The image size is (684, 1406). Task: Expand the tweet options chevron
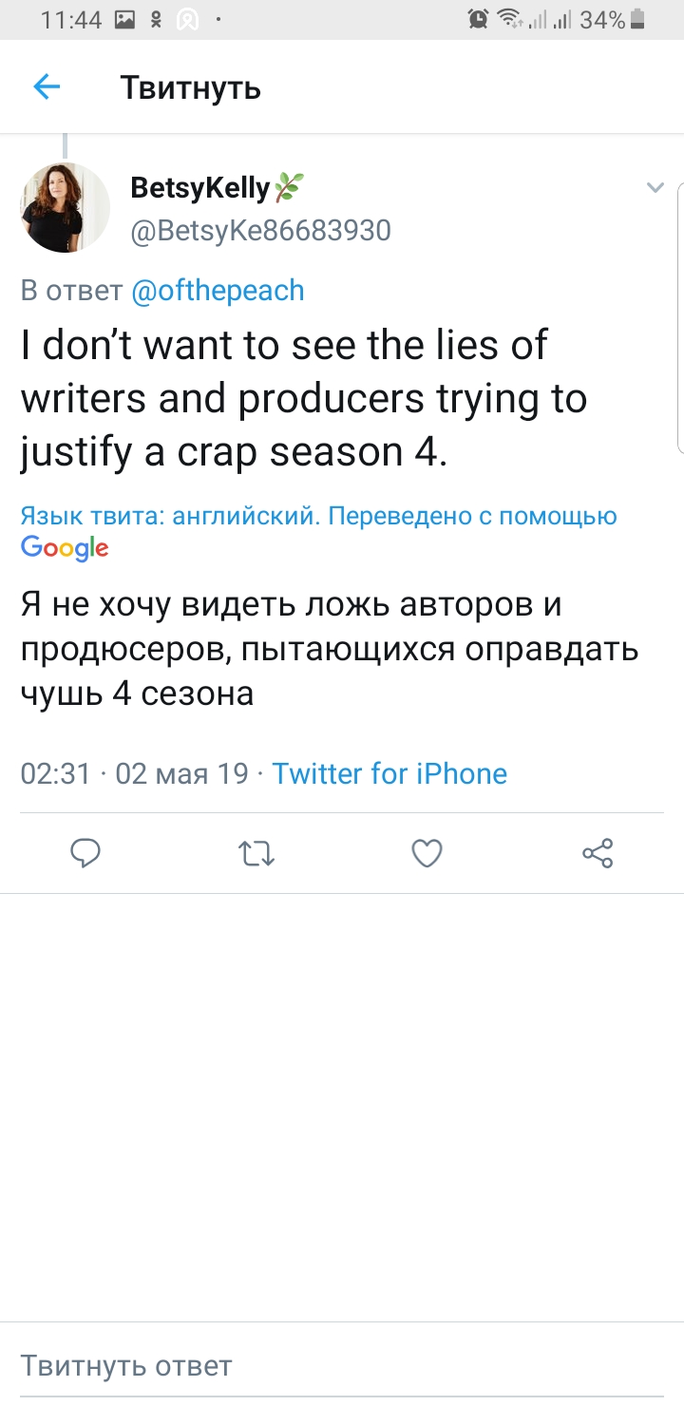pyautogui.click(x=655, y=188)
